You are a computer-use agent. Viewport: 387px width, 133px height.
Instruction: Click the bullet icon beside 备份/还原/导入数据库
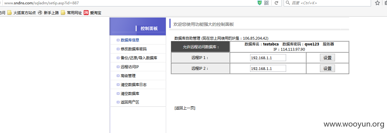118,58
